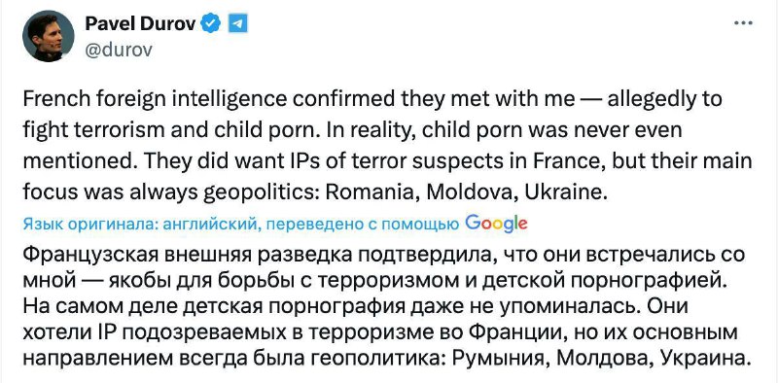Click the line starting 'Французская внешняя разведка'
The width and height of the screenshot is (778, 383).
[383, 255]
